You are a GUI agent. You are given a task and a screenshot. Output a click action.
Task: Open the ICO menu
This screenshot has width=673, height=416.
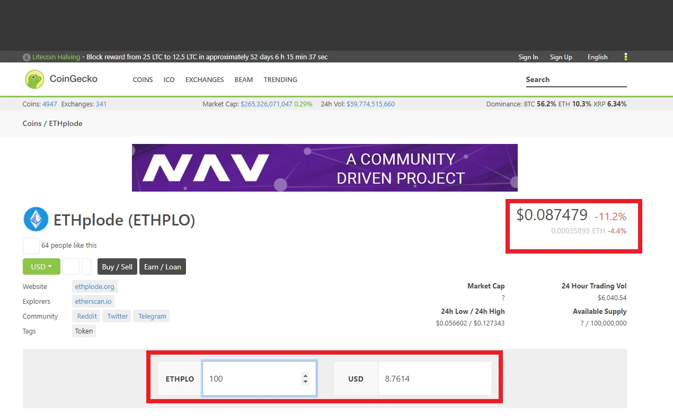tap(169, 80)
